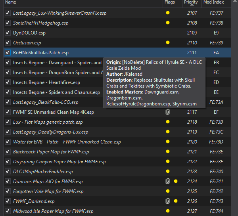Click mod index EA
This screenshot has height=216, width=238.
pos(216,53)
